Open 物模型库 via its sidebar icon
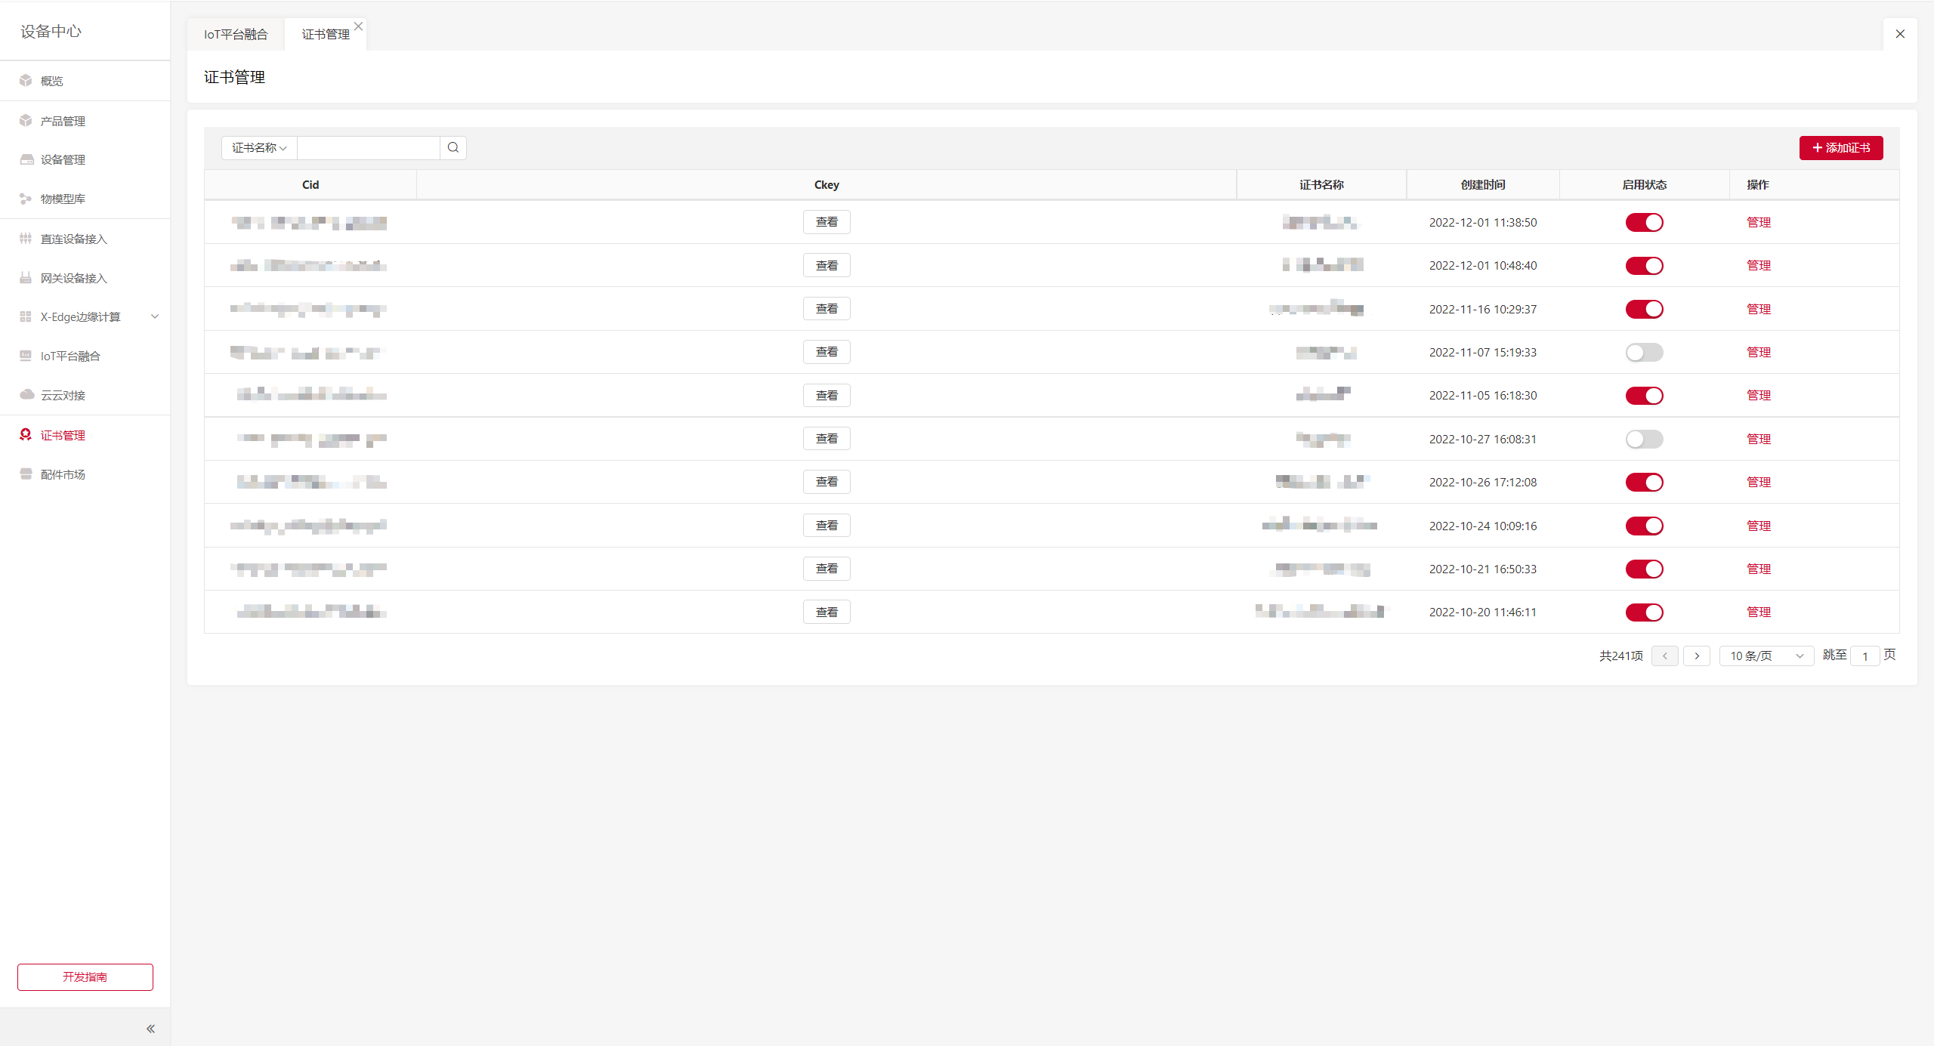 pyautogui.click(x=26, y=199)
